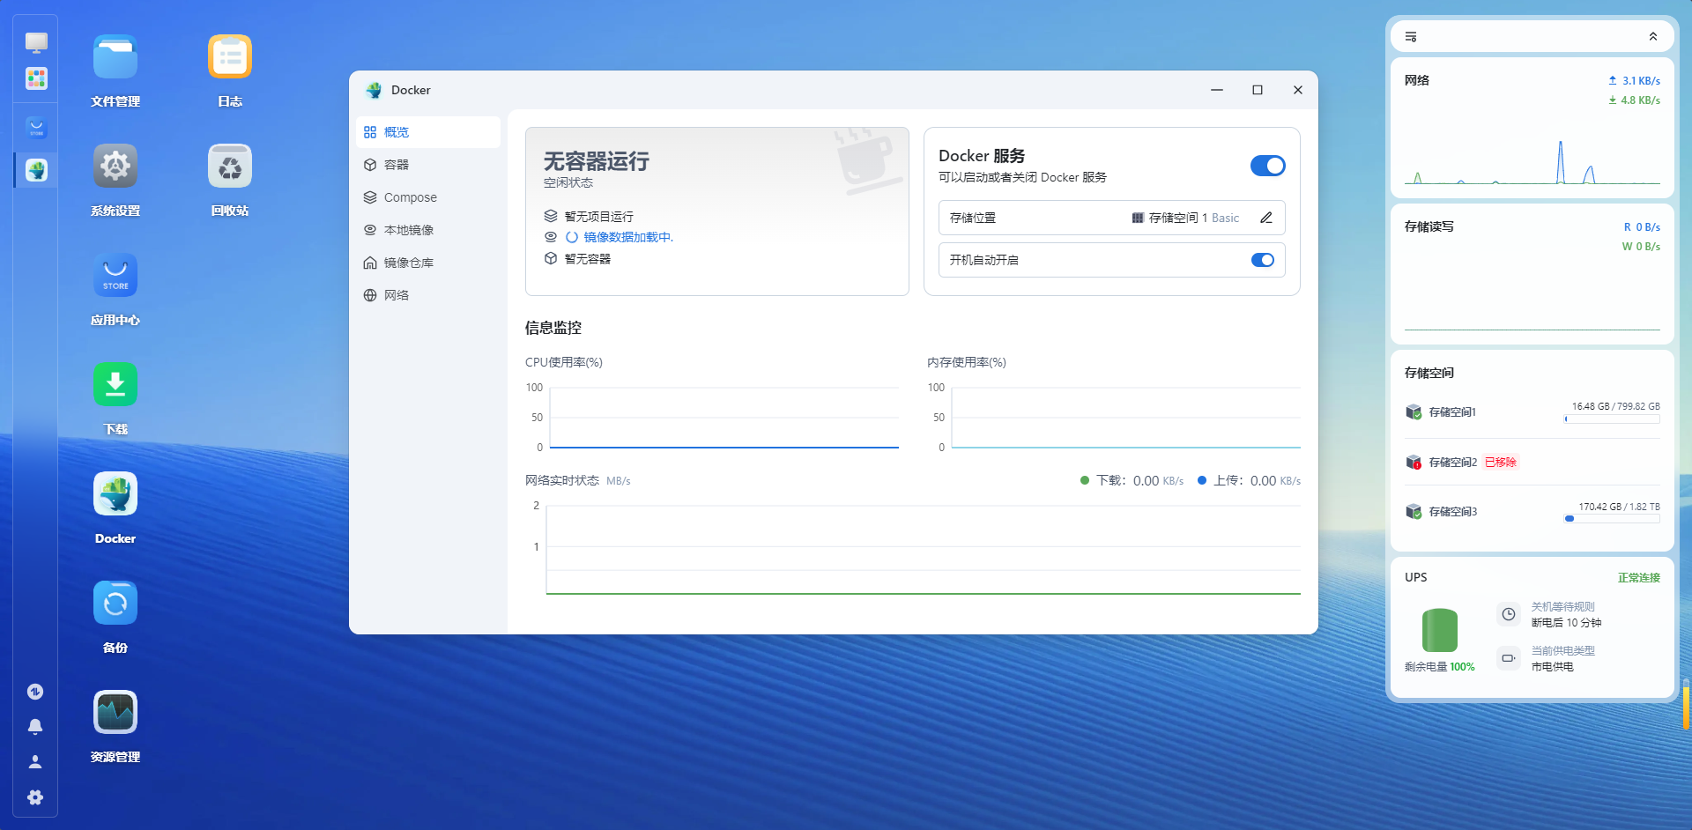Open the 回收站 recycle bin

click(230, 167)
